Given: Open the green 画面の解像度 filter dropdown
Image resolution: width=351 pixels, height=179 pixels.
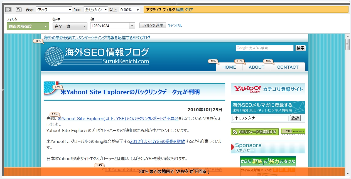Looking at the screenshot, I should pyautogui.click(x=28, y=26).
